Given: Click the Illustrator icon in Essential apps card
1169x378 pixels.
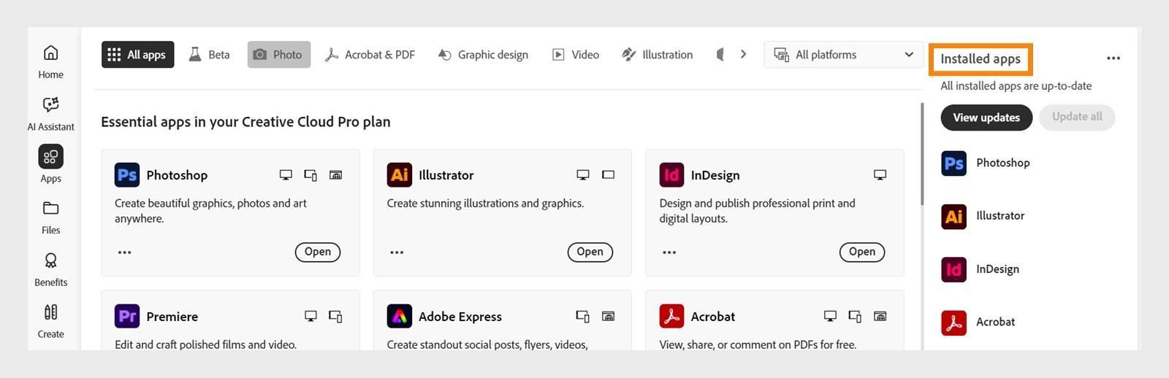Looking at the screenshot, I should 400,175.
